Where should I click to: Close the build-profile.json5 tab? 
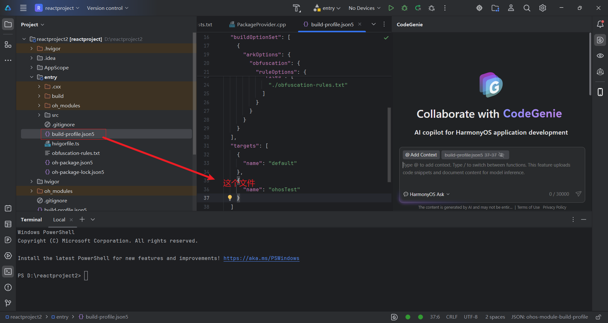coord(360,24)
